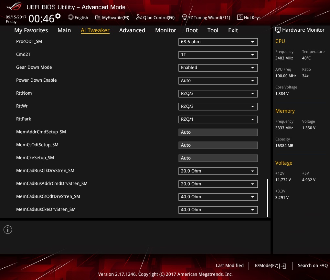This screenshot has height=280, width=330.
Task: Click the Hot Keys question mark icon
Action: pyautogui.click(x=240, y=17)
